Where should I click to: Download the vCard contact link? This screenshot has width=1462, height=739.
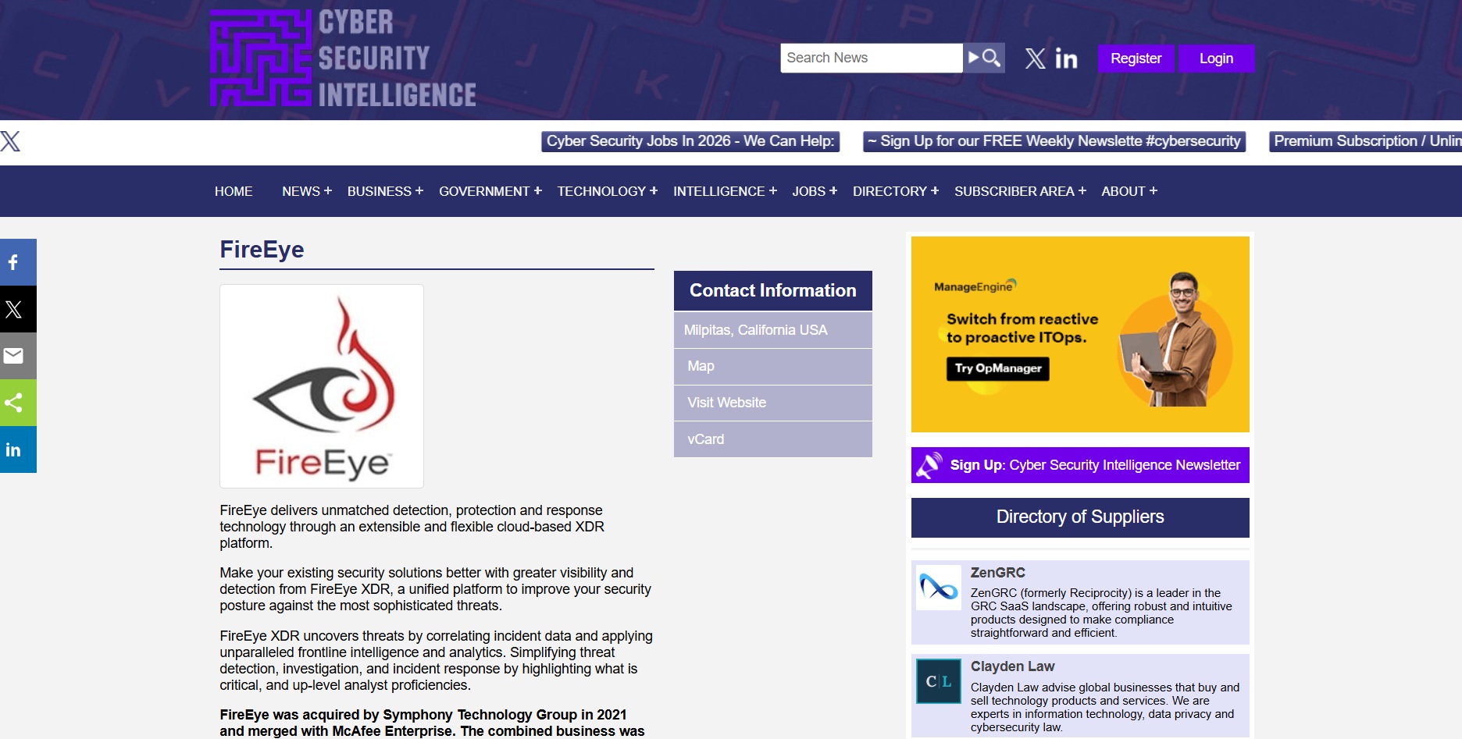[x=773, y=439]
